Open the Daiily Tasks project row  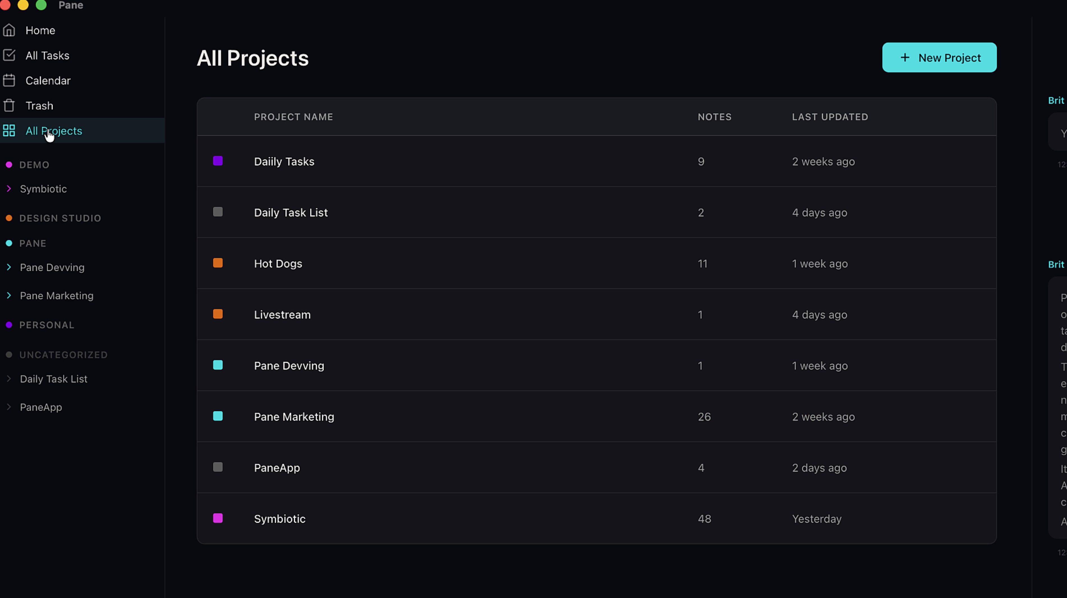[597, 162]
